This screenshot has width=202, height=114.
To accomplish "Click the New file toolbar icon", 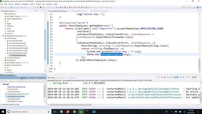I will tap(1, 7).
